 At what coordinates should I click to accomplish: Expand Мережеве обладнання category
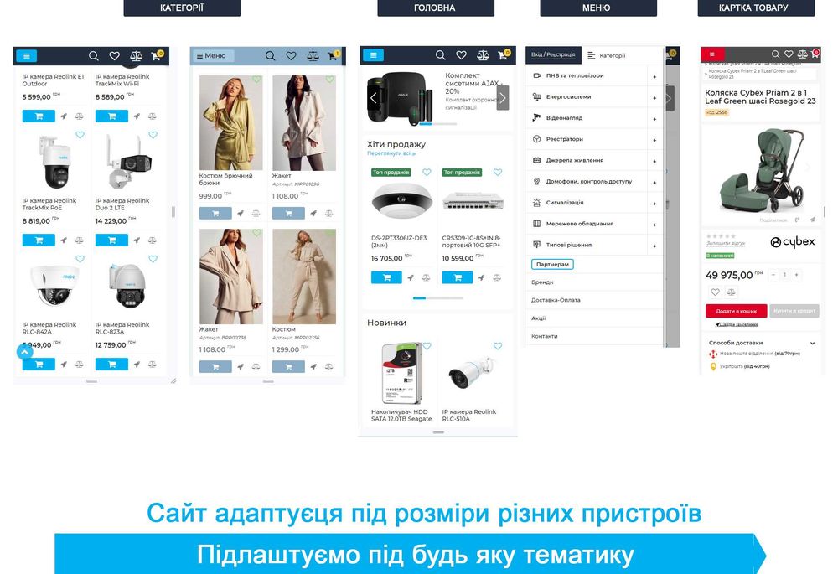click(654, 225)
